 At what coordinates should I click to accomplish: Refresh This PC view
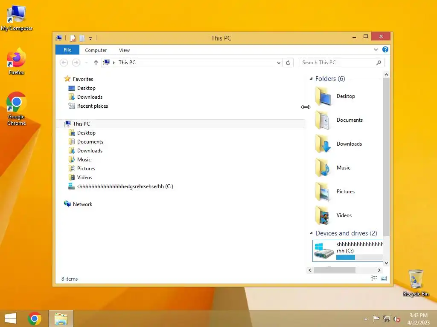(x=288, y=63)
